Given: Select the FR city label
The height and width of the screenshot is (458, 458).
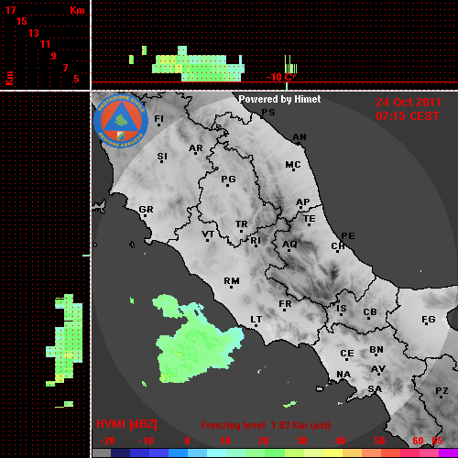Looking at the screenshot, I should [x=285, y=304].
